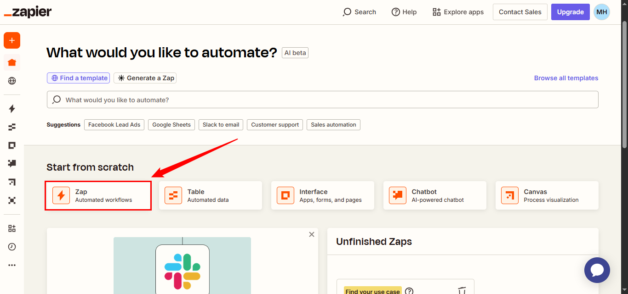Open the Zaps lightning bolt sidebar icon

[x=12, y=109]
